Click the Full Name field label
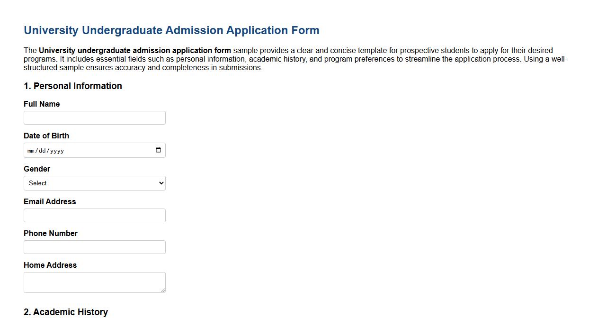The width and height of the screenshot is (598, 318). point(41,104)
